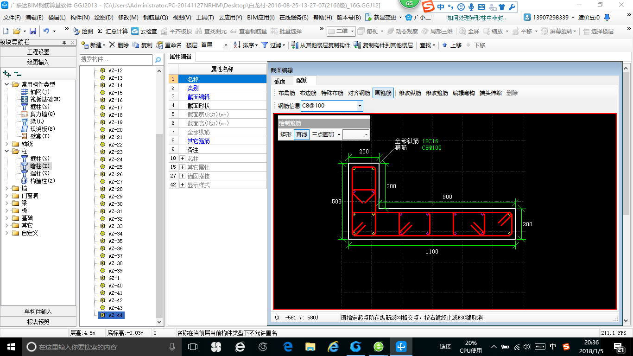The height and width of the screenshot is (356, 633).
Task: Click the undo arrow icon
Action: (x=46, y=31)
